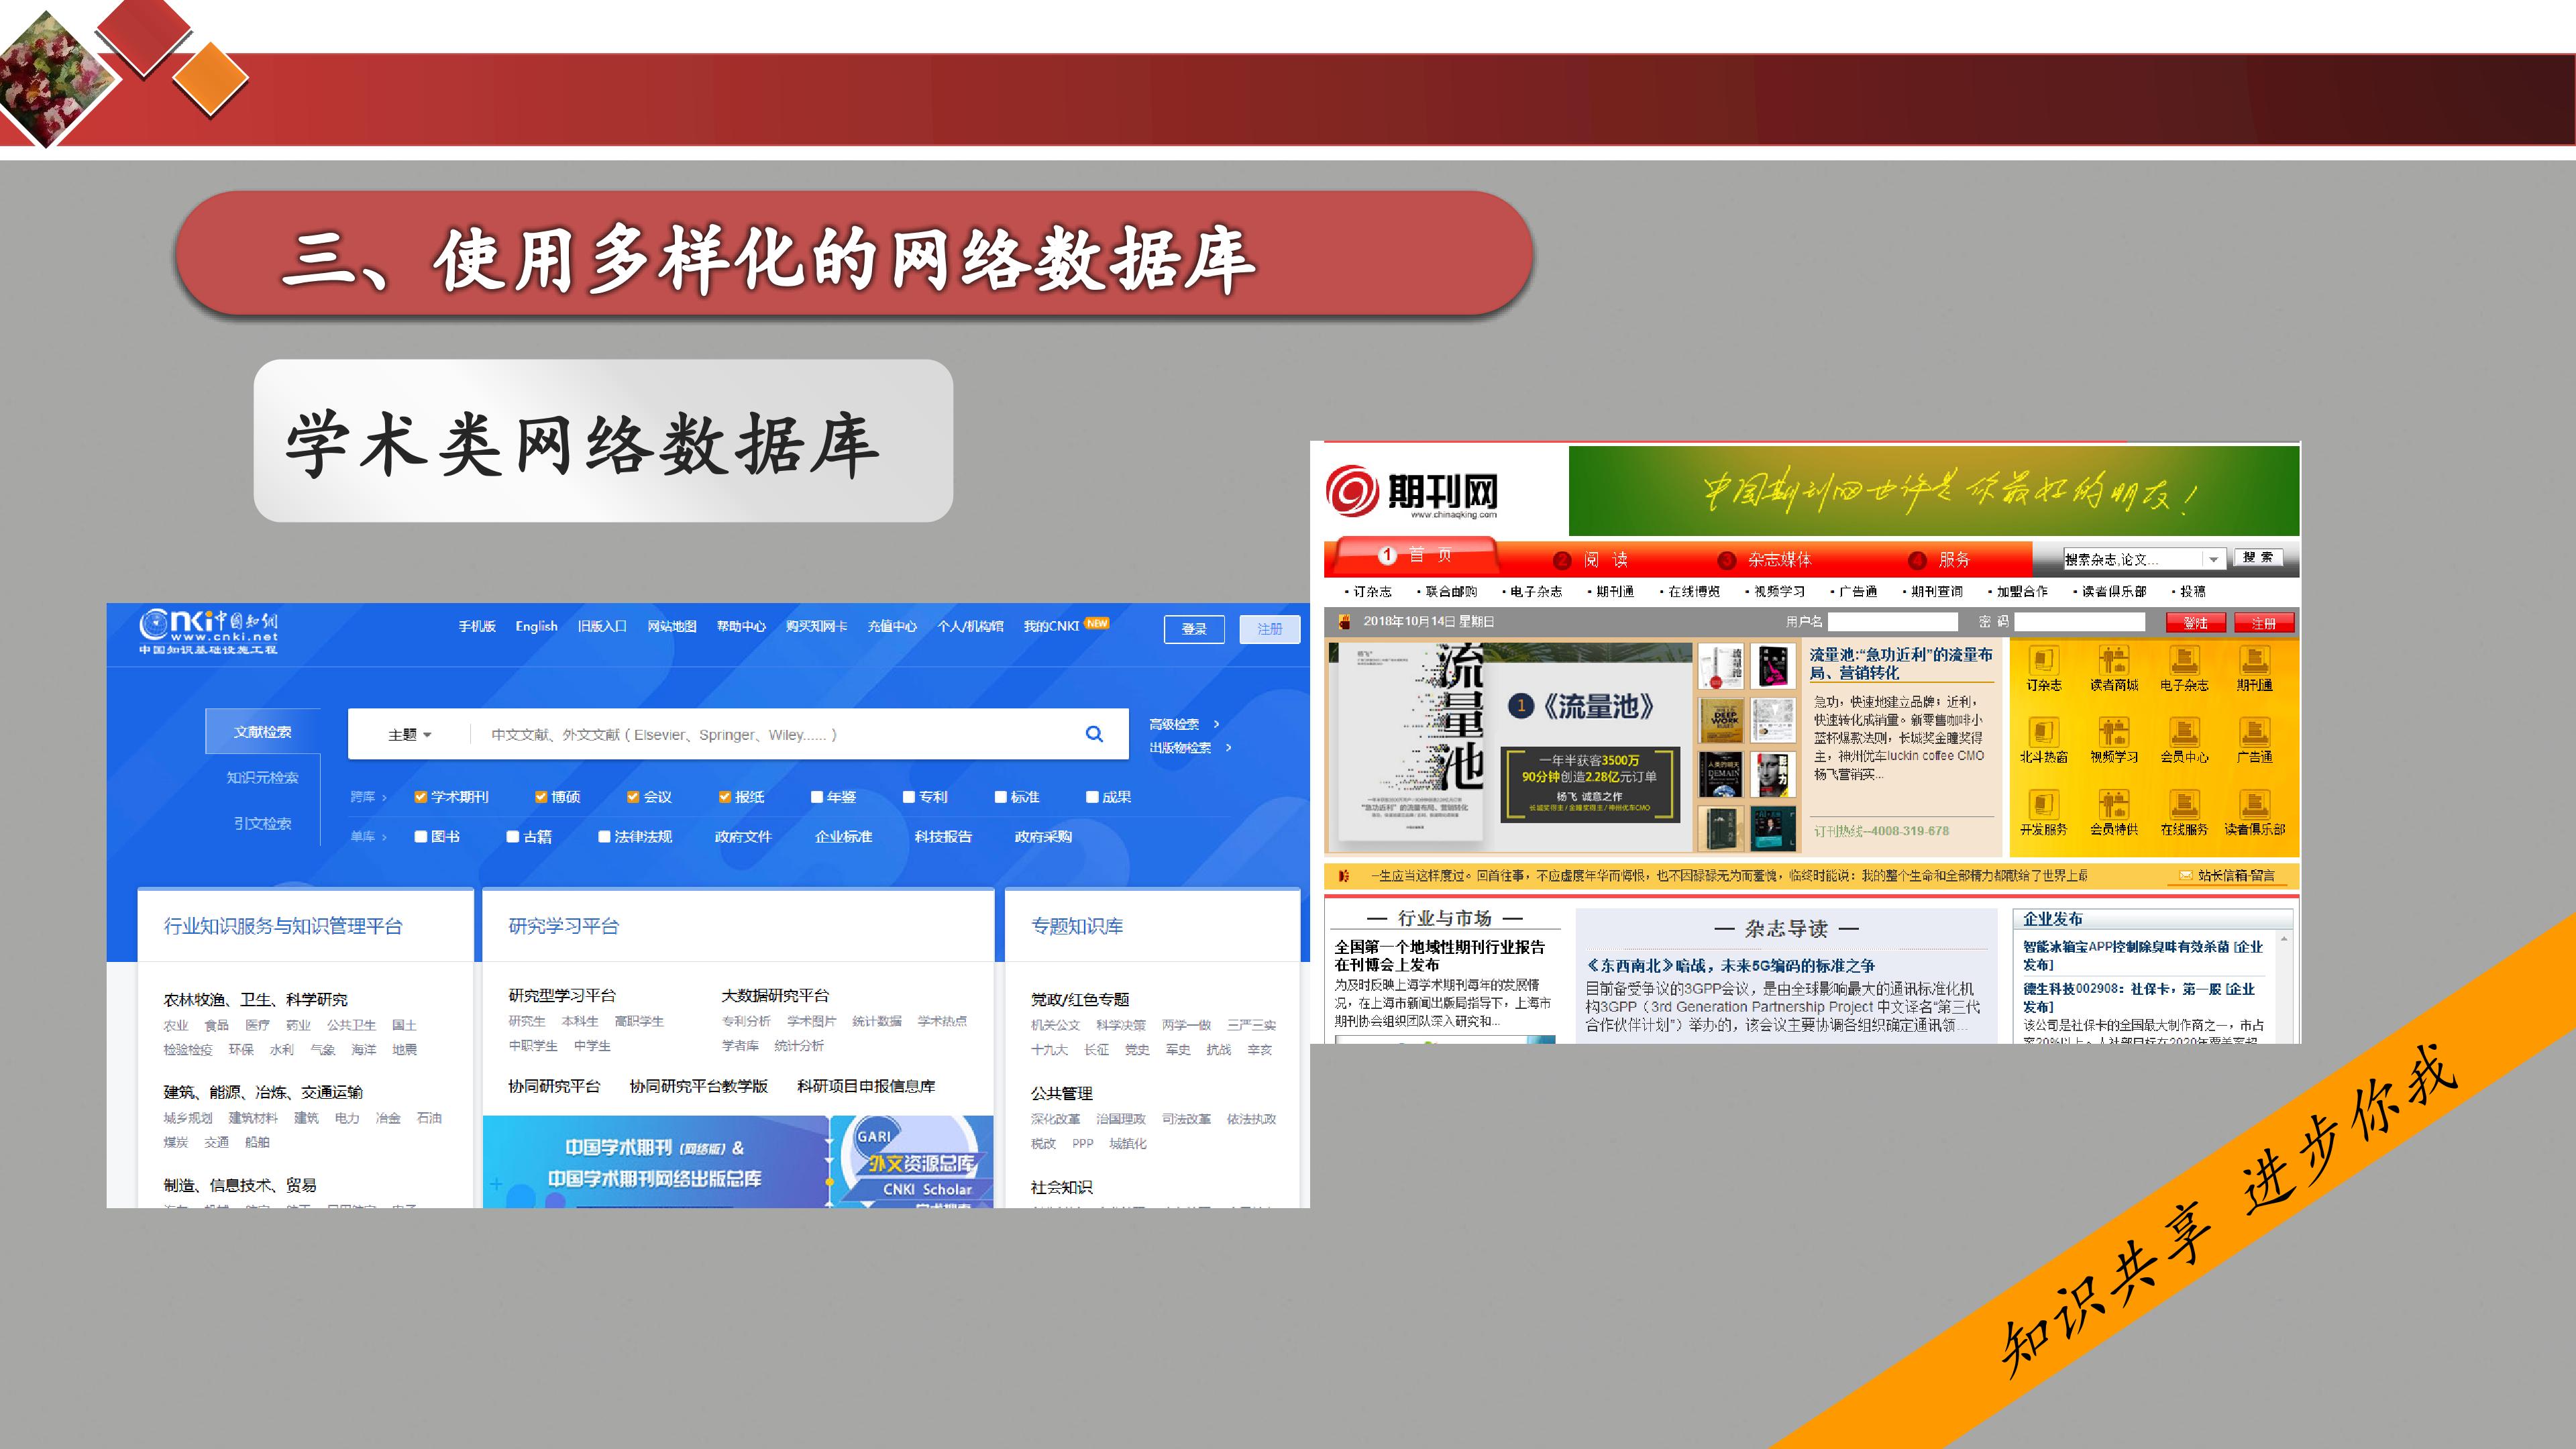Open the 视频学习 icon in yellow grid

click(x=2113, y=732)
